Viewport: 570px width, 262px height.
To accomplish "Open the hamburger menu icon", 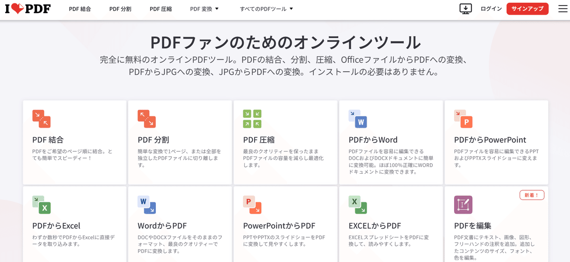I will 562,9.
